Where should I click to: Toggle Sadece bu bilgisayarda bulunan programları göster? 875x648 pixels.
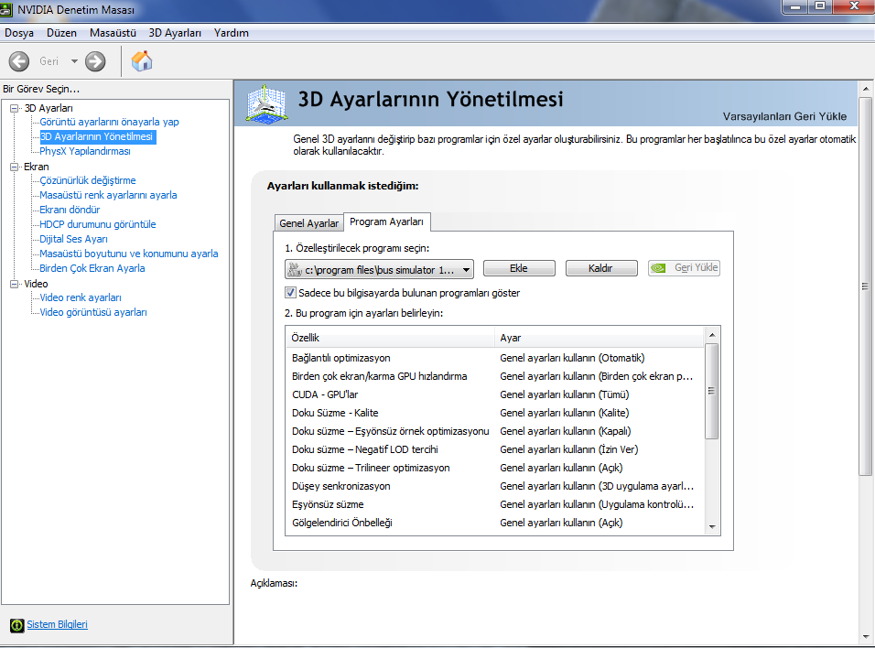point(290,293)
